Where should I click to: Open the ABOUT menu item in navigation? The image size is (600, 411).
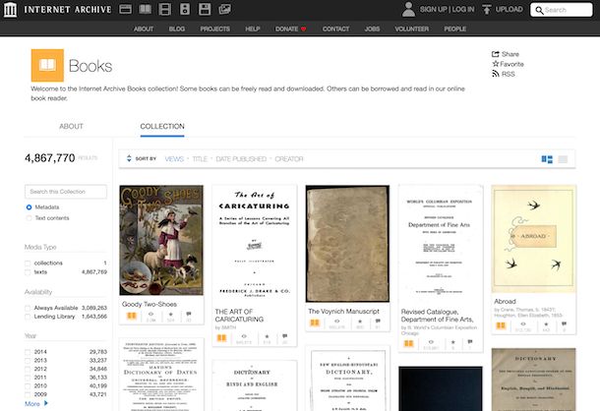(x=144, y=29)
